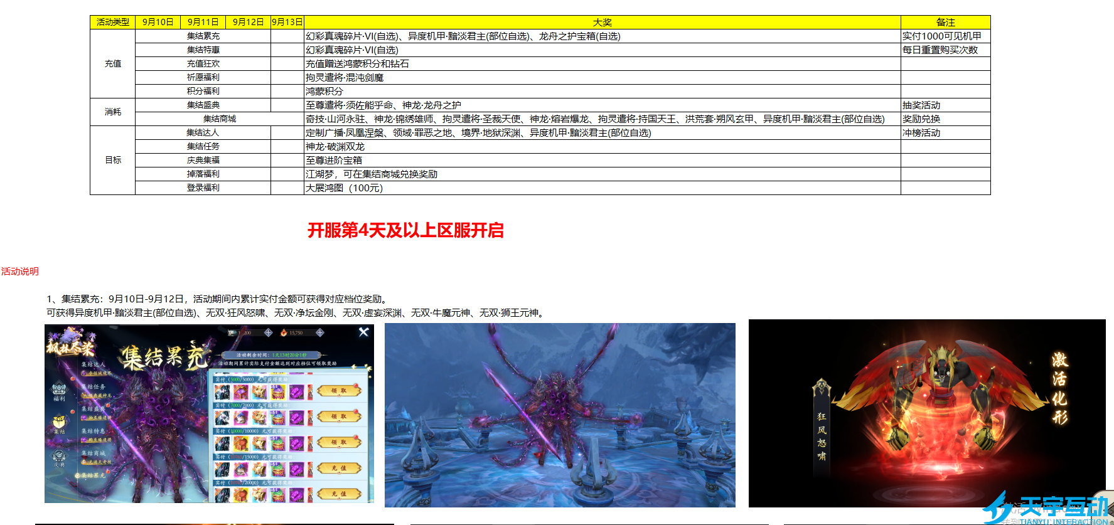Screen dimensions: 1114x525
Task: Click the red 活动说明 label
Action: [x=20, y=271]
